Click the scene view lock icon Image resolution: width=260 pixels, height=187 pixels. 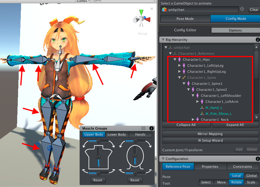coord(152,8)
